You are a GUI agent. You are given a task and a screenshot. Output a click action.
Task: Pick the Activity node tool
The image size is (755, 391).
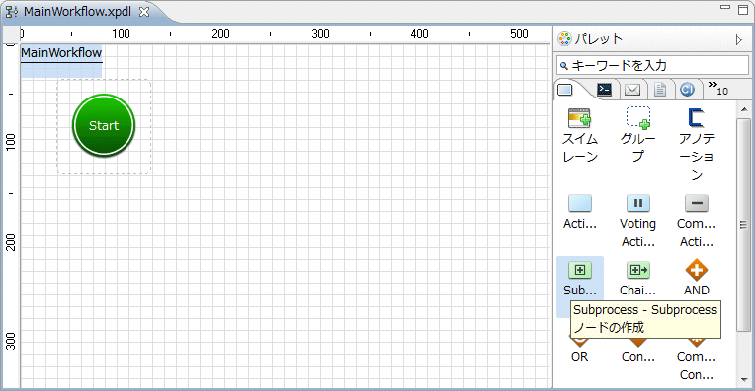pyautogui.click(x=580, y=212)
